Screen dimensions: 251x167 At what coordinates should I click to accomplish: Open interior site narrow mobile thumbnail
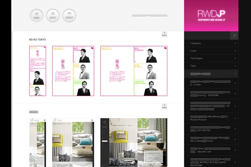[x=38, y=142]
